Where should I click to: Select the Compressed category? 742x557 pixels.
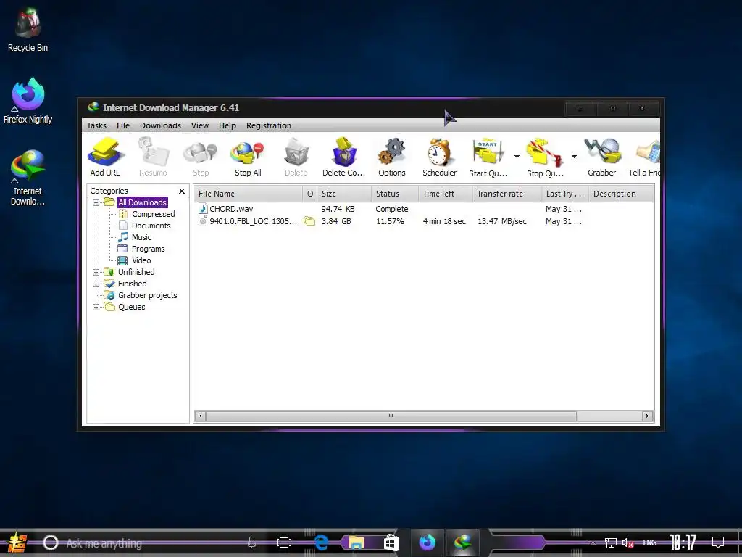coord(154,214)
